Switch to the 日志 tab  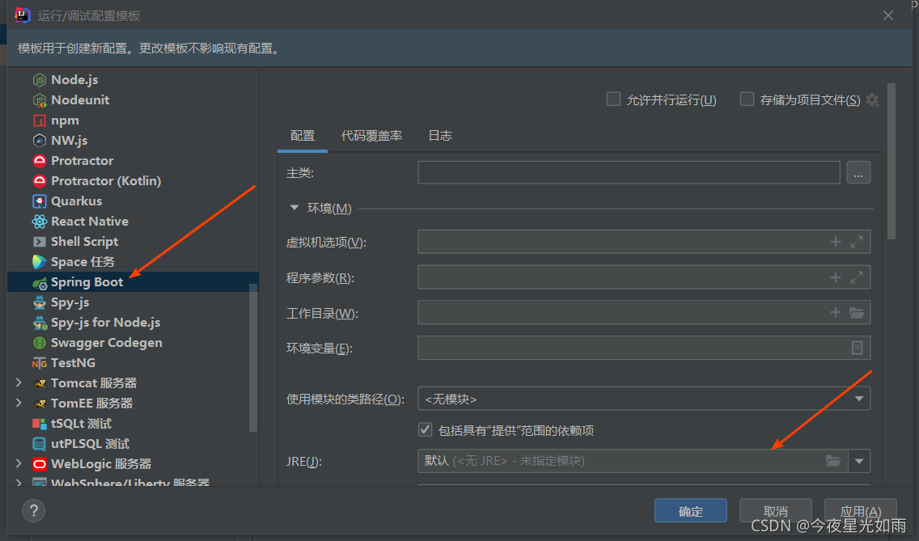click(x=439, y=136)
